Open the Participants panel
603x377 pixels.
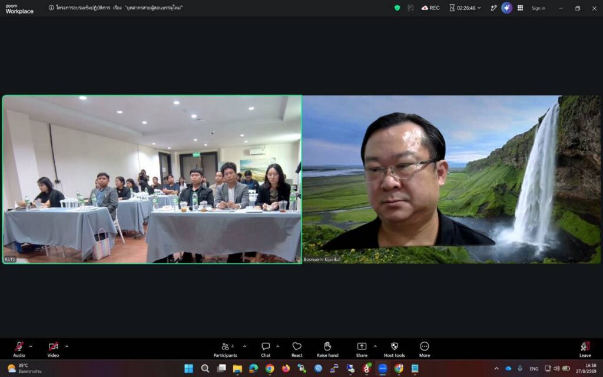click(x=226, y=349)
